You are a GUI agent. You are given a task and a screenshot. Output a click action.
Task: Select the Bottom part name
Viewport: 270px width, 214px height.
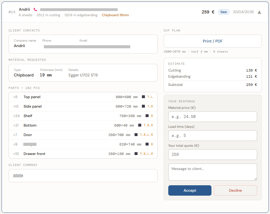click(x=30, y=125)
